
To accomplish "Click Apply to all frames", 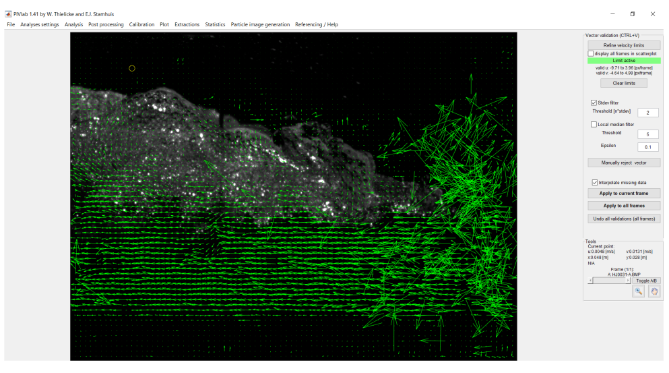I will [624, 206].
